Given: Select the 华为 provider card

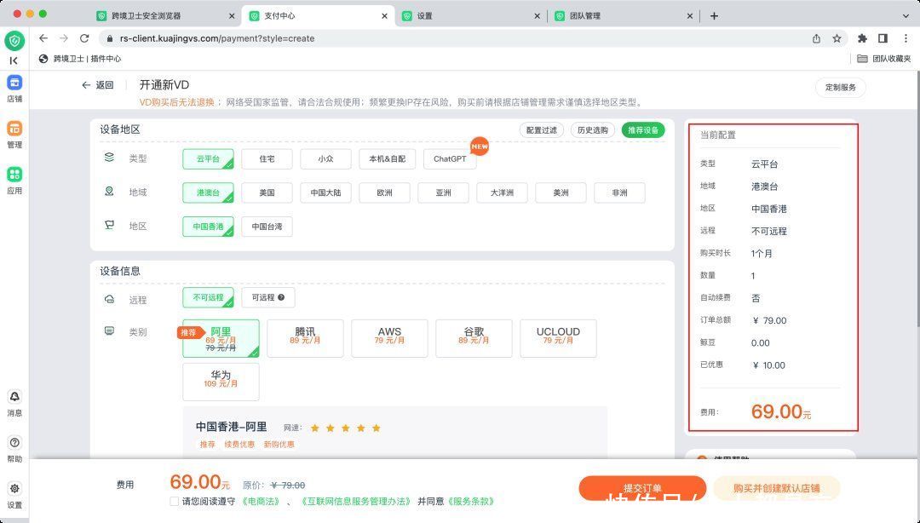Looking at the screenshot, I should 221,382.
